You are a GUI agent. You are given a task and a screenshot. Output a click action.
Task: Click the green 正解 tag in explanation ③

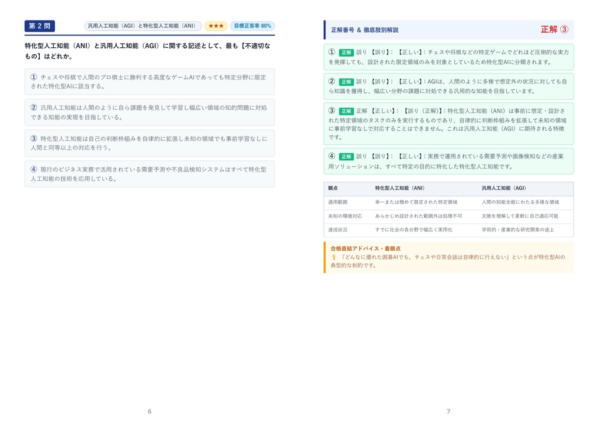[x=346, y=111]
